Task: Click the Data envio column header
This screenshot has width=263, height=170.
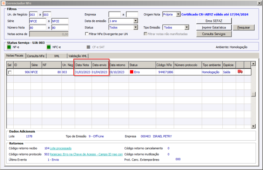Action: coord(100,65)
